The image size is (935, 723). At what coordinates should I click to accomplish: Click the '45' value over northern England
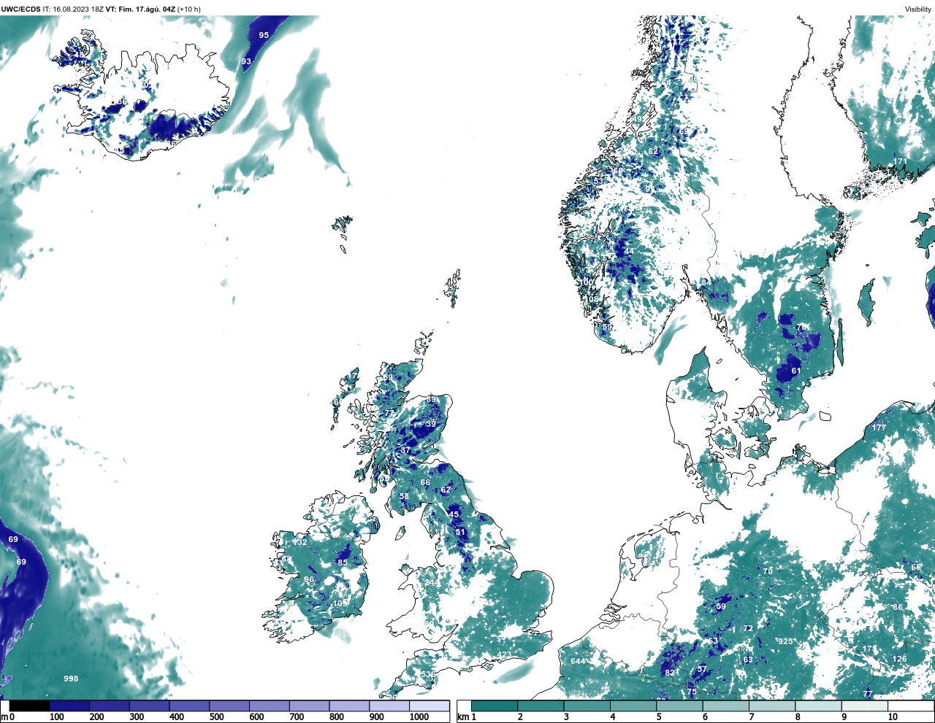(x=454, y=514)
